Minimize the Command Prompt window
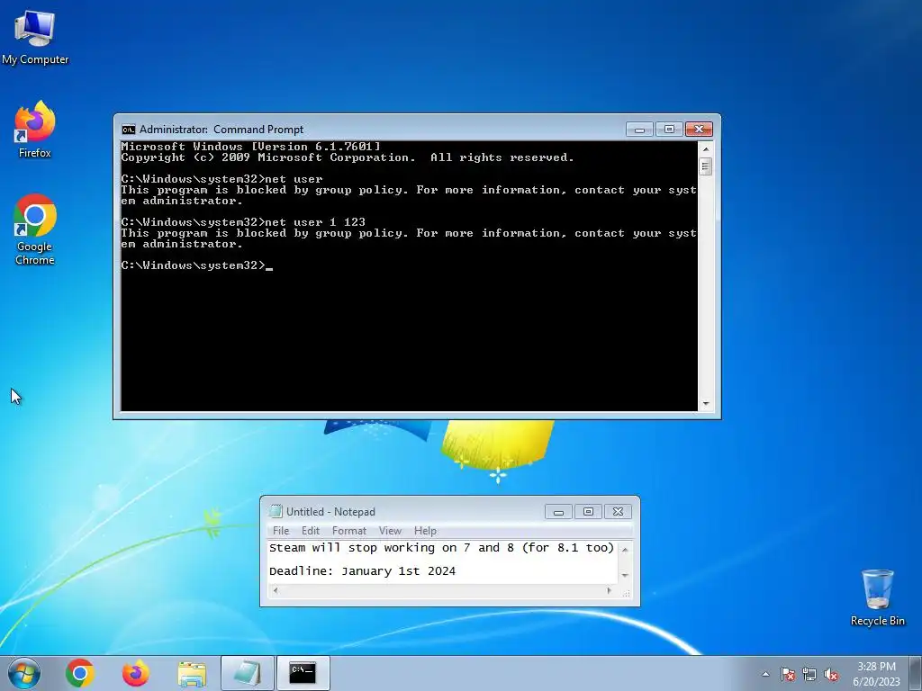Screen dimensions: 922x691 pos(640,130)
